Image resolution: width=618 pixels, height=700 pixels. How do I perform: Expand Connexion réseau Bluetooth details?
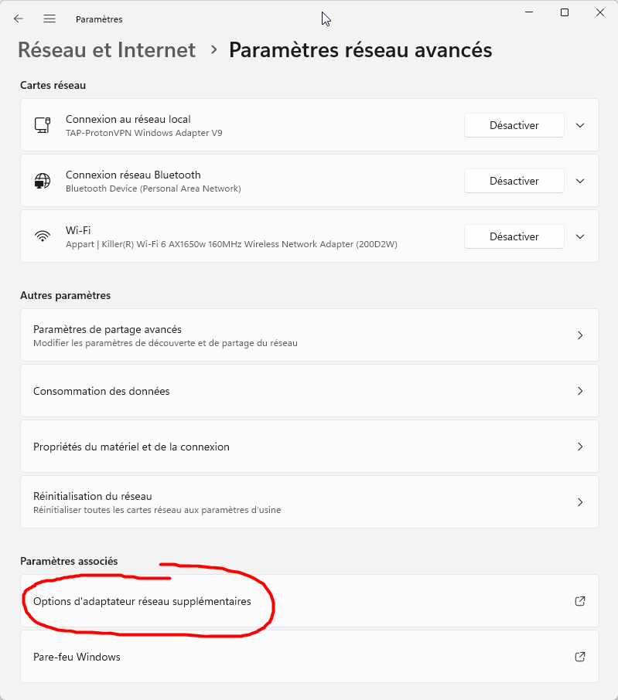[581, 181]
